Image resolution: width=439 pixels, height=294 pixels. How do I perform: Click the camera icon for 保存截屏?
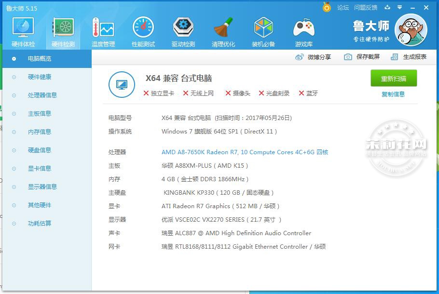pyautogui.click(x=348, y=57)
